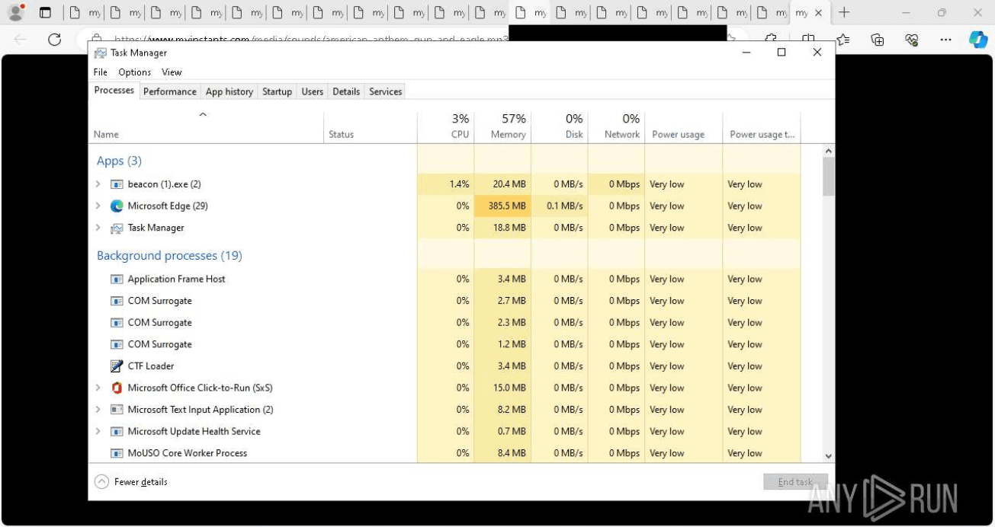This screenshot has height=527, width=995.
Task: Open a new Edge browser tab
Action: point(844,12)
